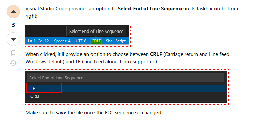This screenshot has width=253, height=124.
Task: Click the vote count number 3
Action: (13, 25)
